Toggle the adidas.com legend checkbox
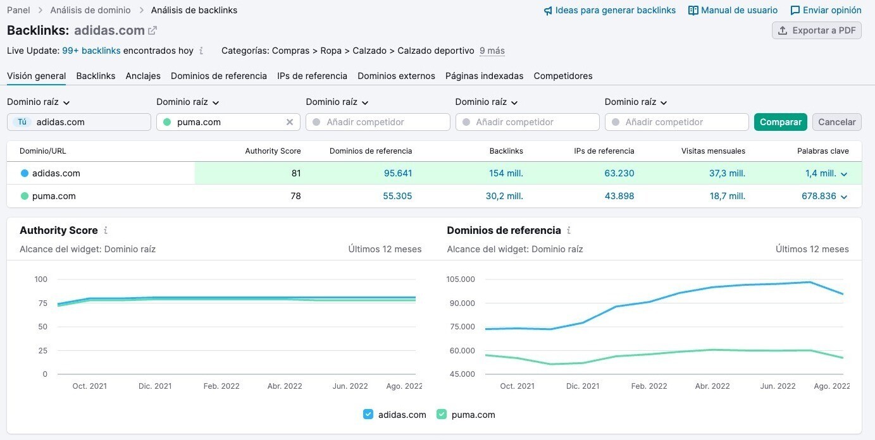This screenshot has height=440, width=875. click(x=368, y=415)
